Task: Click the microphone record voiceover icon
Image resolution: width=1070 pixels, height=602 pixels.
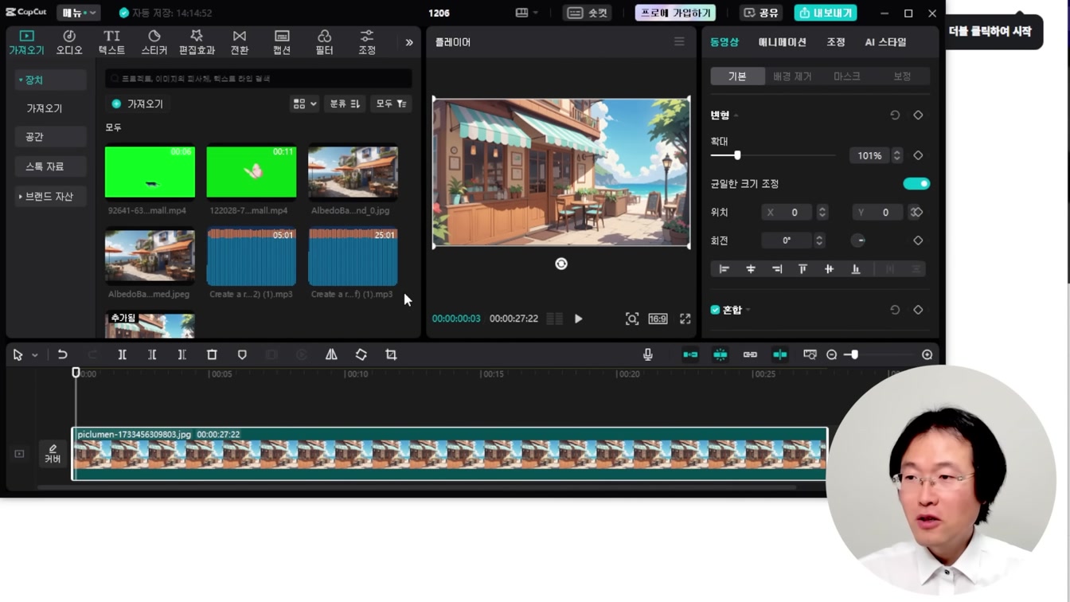Action: coord(648,354)
